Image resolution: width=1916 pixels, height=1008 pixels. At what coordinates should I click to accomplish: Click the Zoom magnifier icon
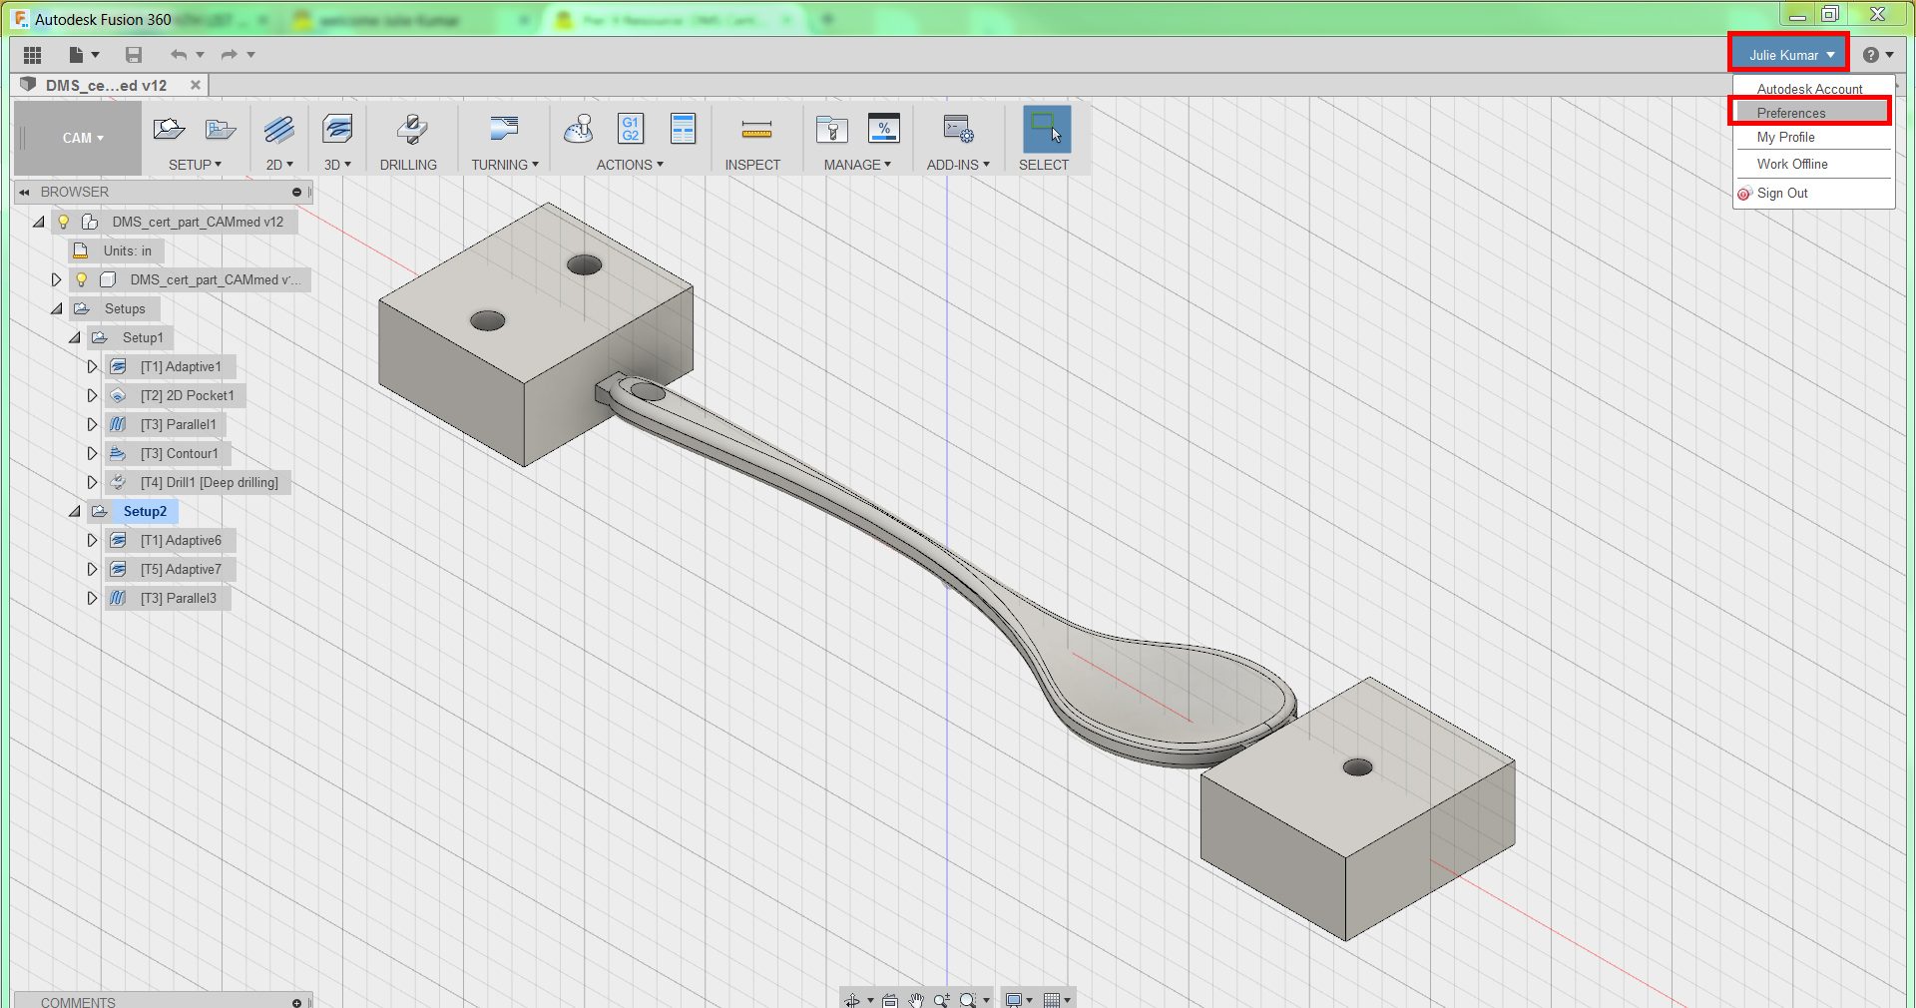pyautogui.click(x=941, y=999)
